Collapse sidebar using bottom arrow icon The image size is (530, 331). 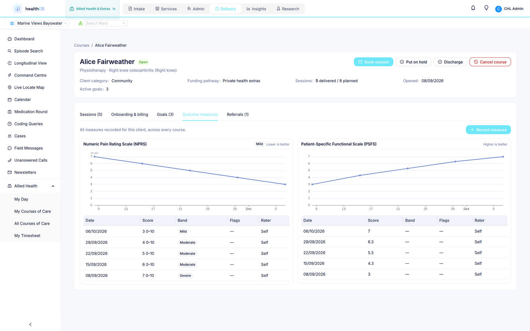coord(30,324)
